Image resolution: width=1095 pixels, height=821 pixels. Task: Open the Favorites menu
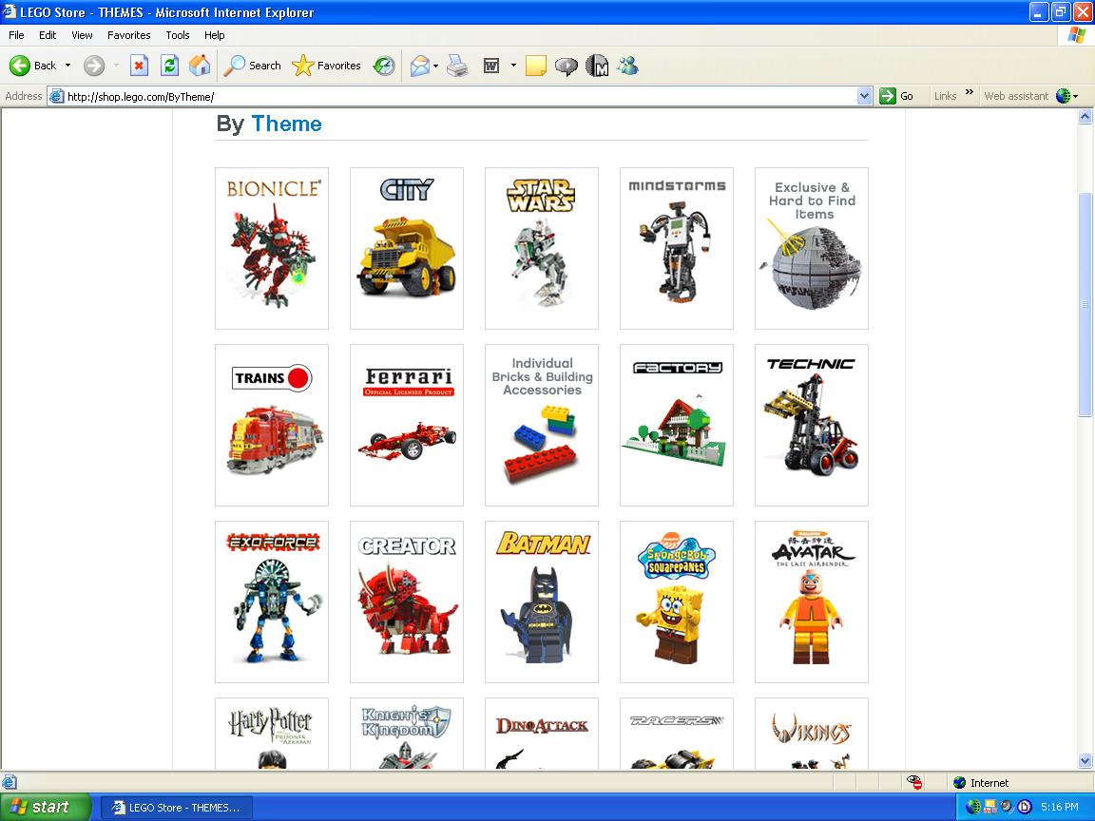pyautogui.click(x=128, y=35)
